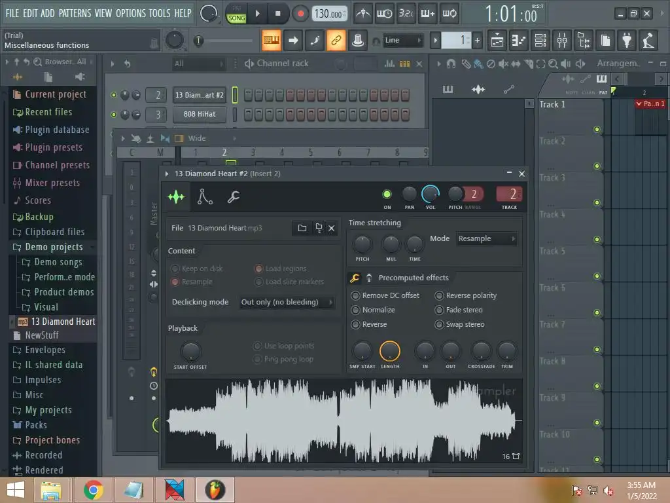
Task: Open the TOOLS menu
Action: tap(160, 13)
